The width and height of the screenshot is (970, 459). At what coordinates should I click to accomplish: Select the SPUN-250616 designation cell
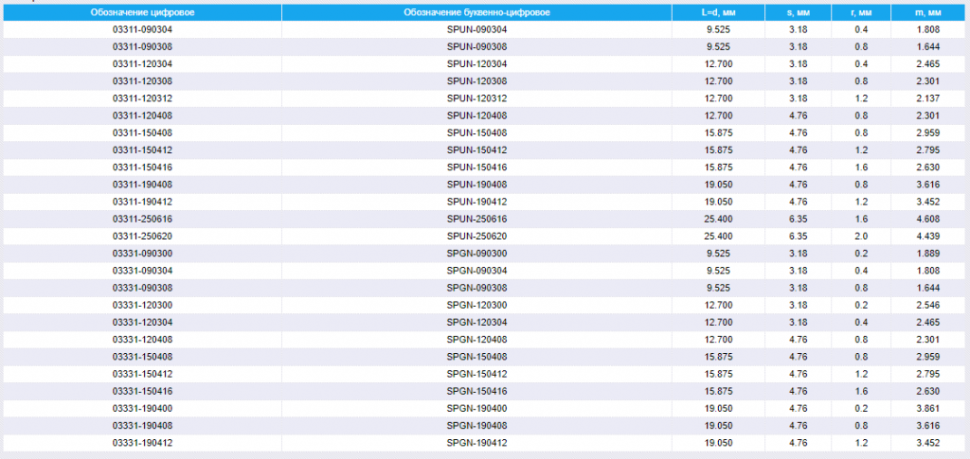pyautogui.click(x=476, y=220)
